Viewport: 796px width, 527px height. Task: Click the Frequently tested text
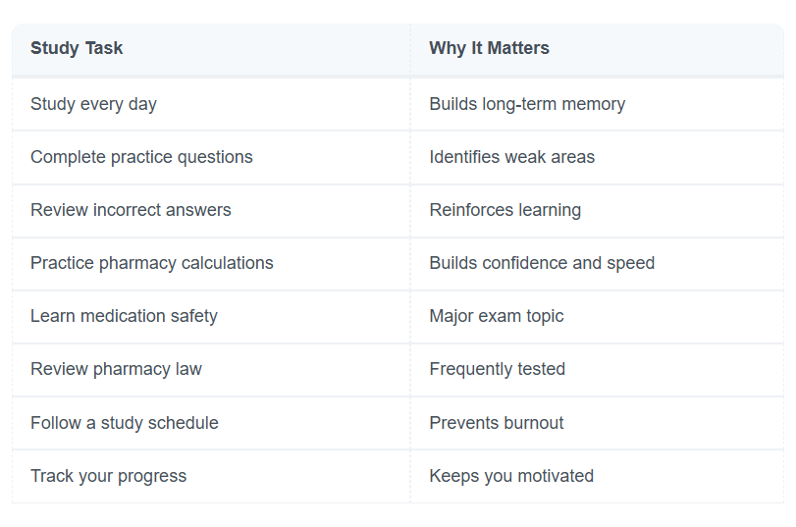497,369
